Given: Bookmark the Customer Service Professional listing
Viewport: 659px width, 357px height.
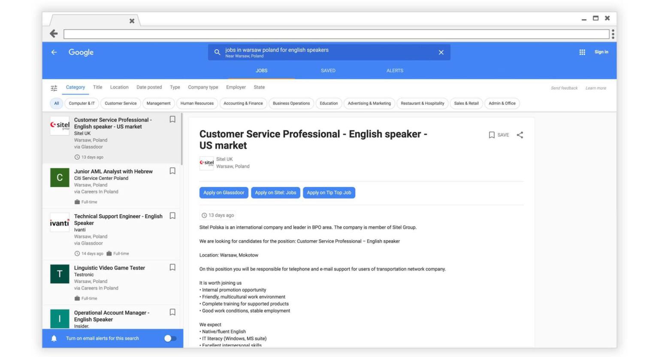Looking at the screenshot, I should pyautogui.click(x=172, y=119).
